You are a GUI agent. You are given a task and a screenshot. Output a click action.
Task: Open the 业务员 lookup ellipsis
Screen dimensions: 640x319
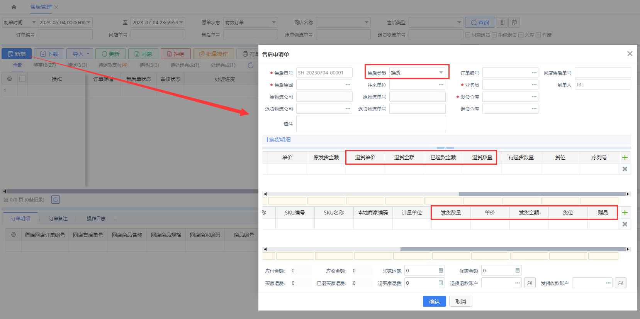click(x=534, y=85)
